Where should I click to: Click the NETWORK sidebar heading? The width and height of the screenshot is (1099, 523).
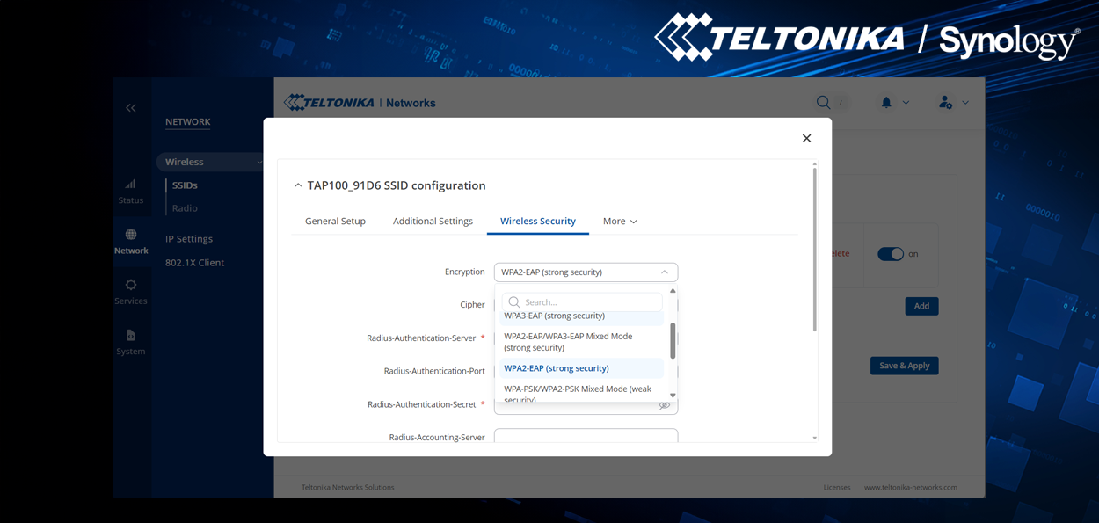click(x=188, y=122)
